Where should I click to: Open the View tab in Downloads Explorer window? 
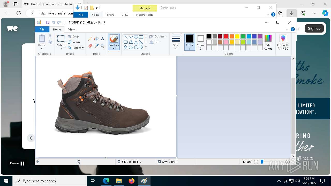[125, 15]
